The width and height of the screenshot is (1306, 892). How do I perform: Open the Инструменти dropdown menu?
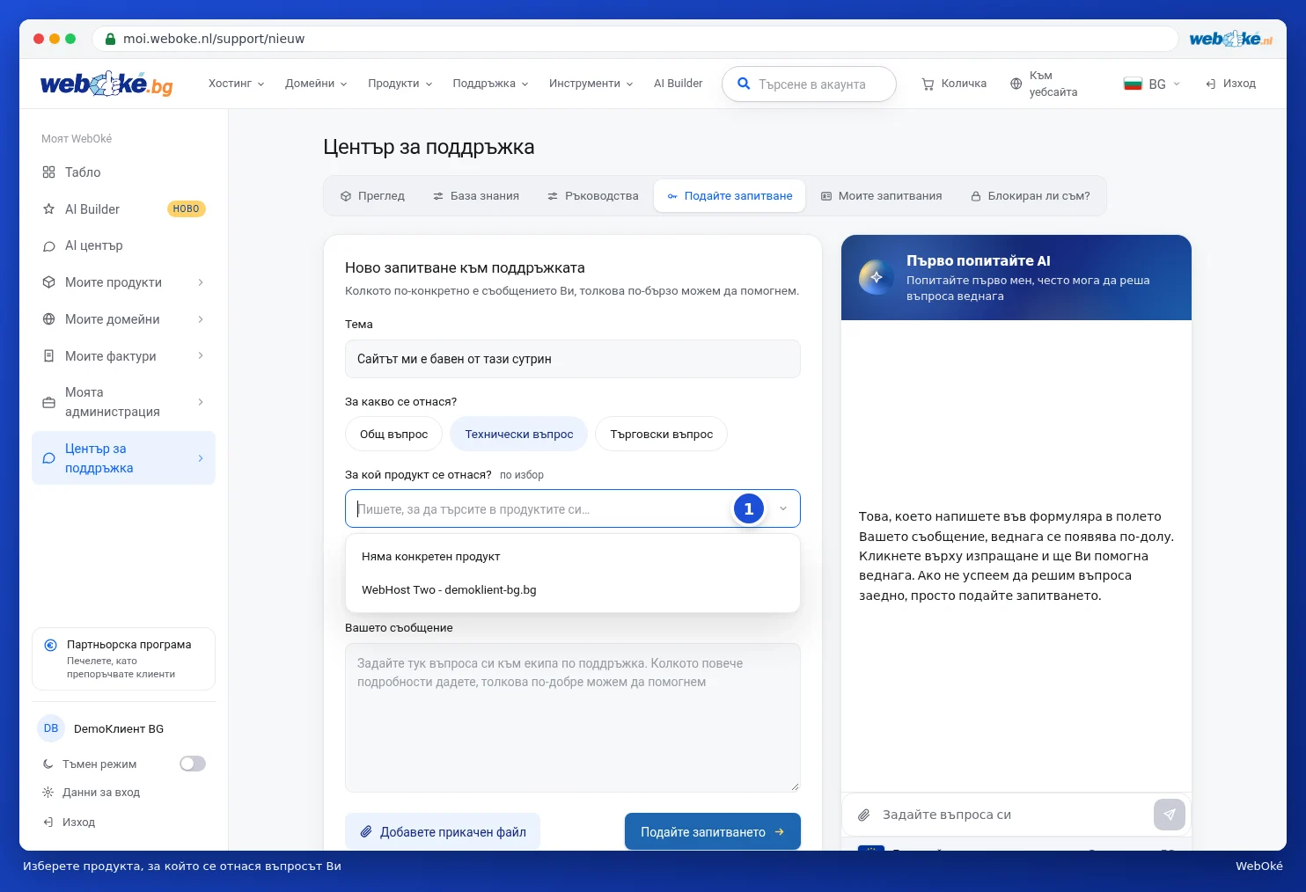(591, 84)
